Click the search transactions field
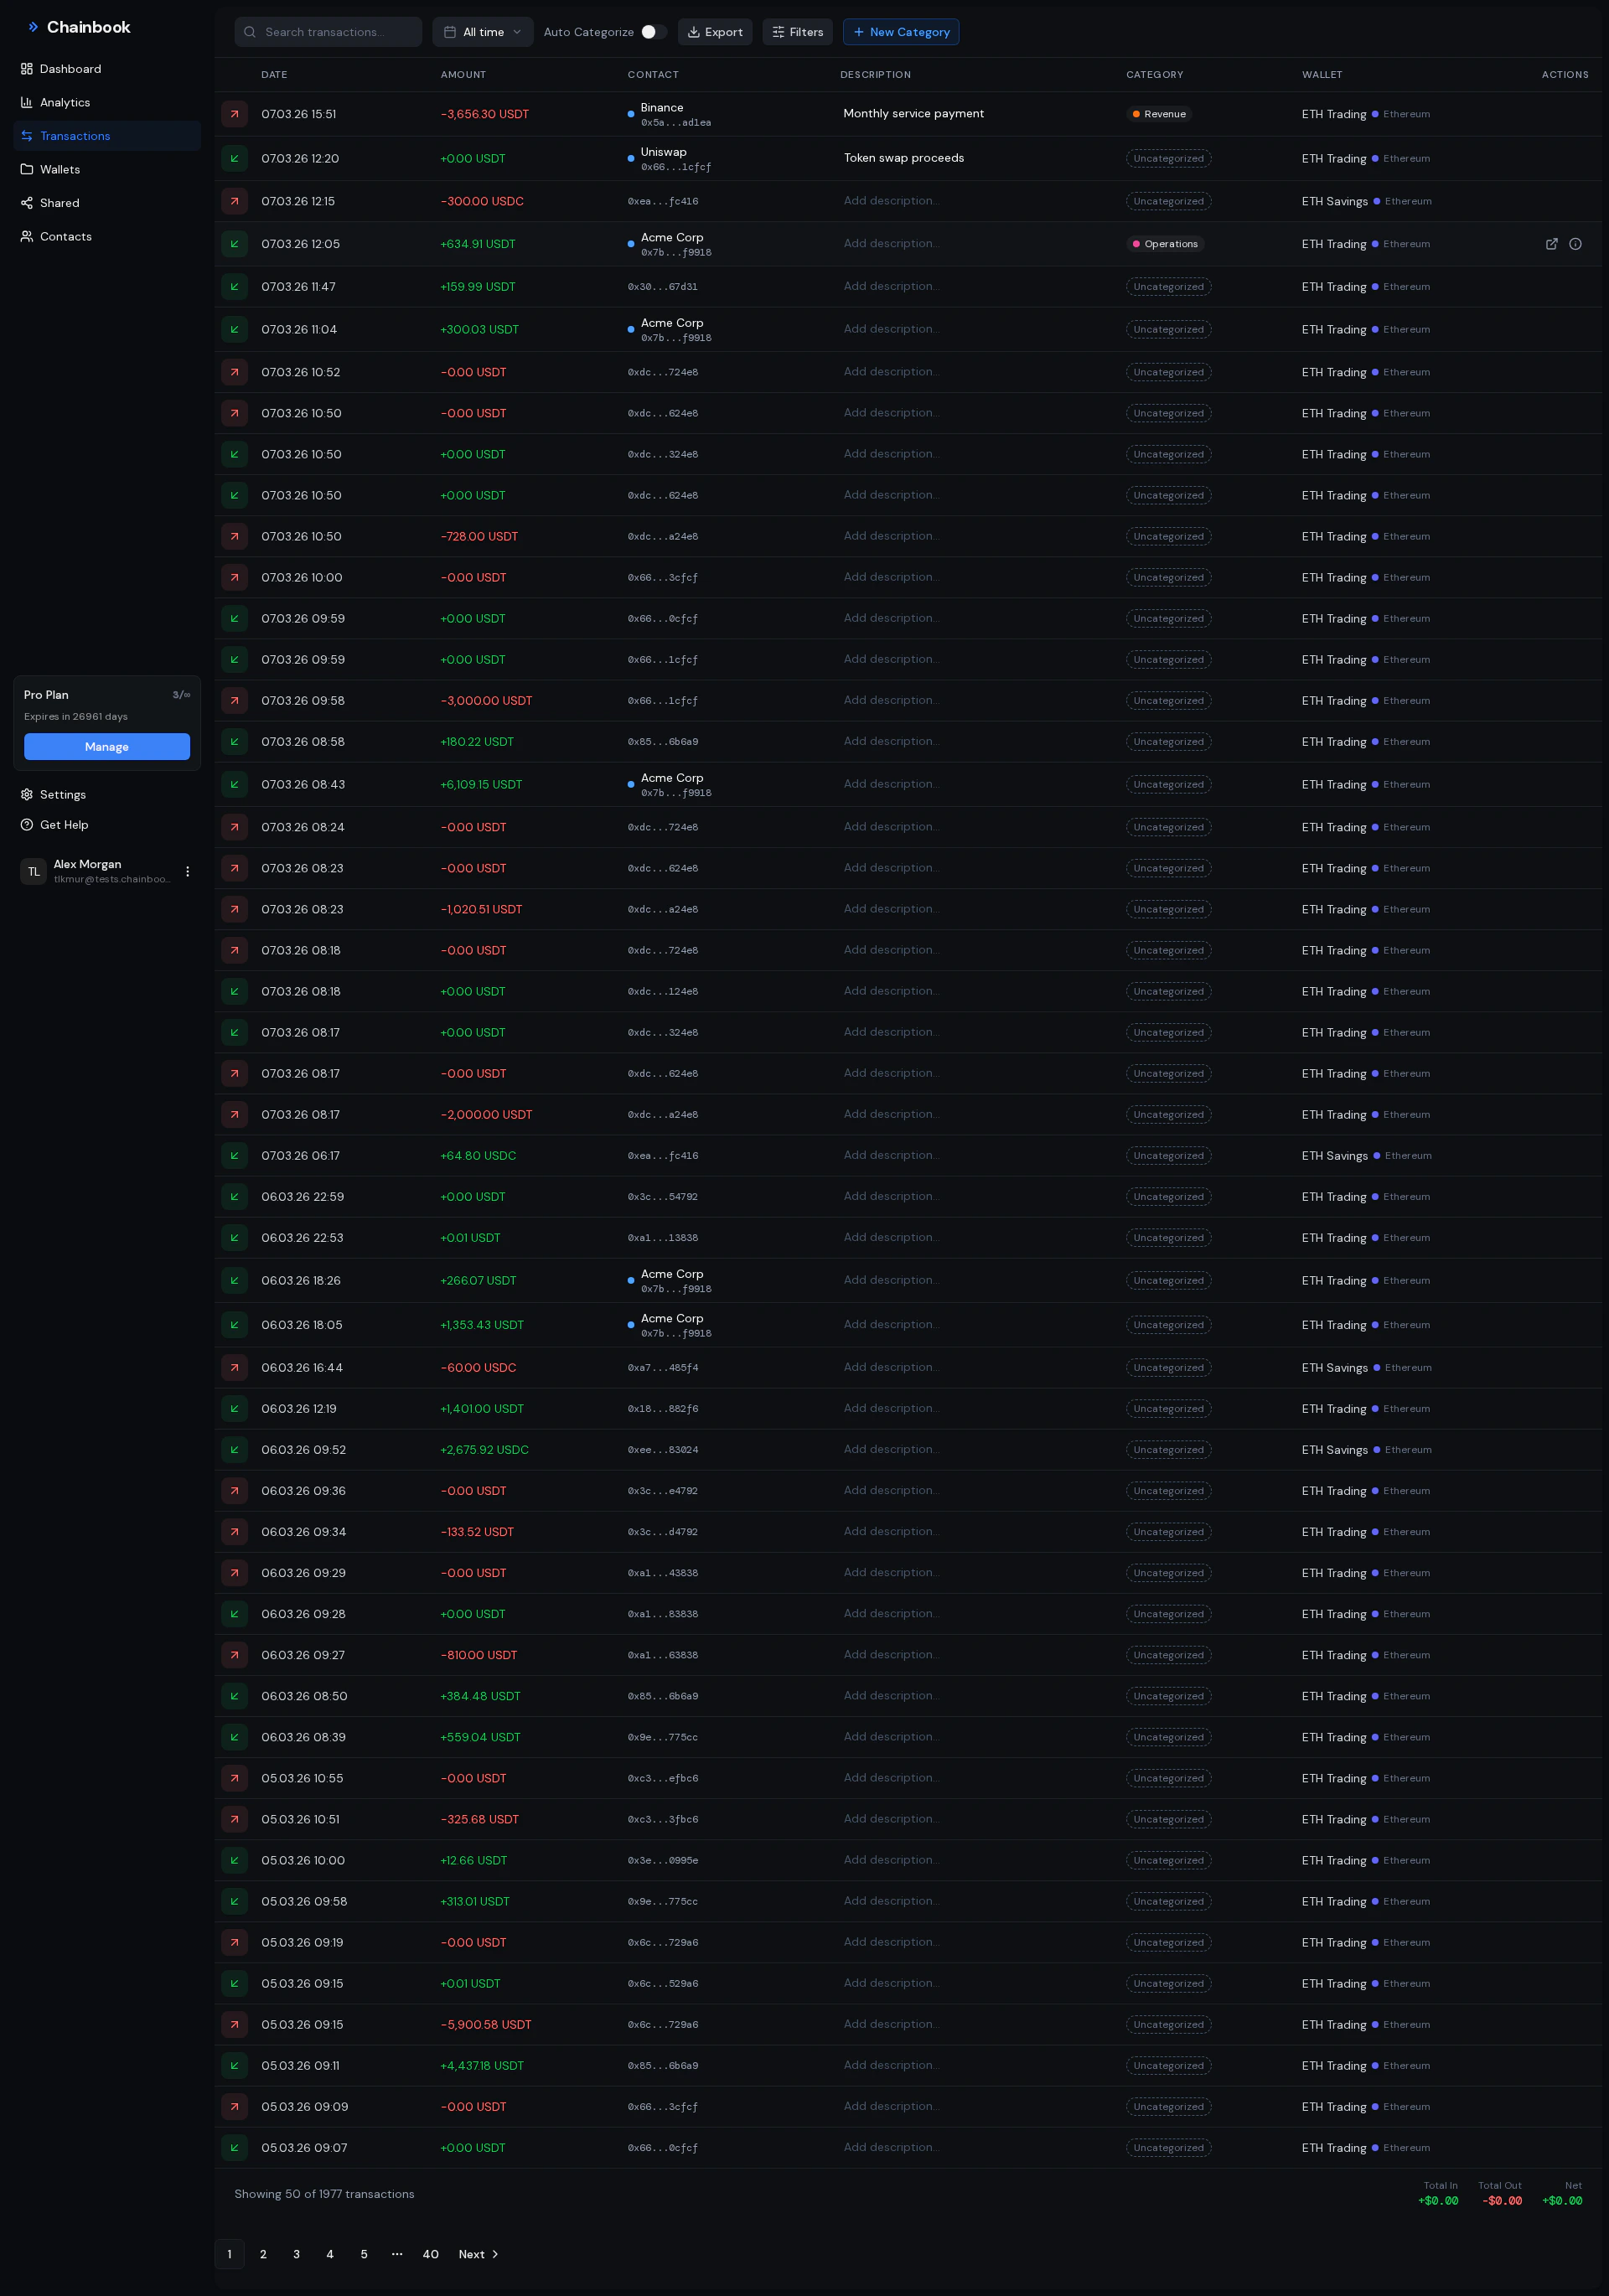 (328, 31)
